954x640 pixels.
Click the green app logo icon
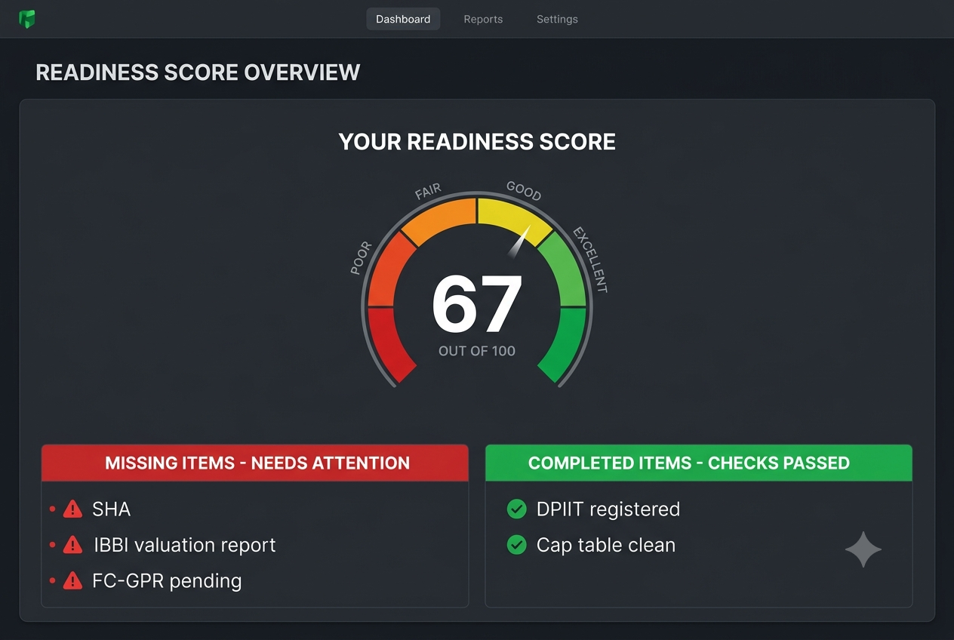tap(27, 19)
